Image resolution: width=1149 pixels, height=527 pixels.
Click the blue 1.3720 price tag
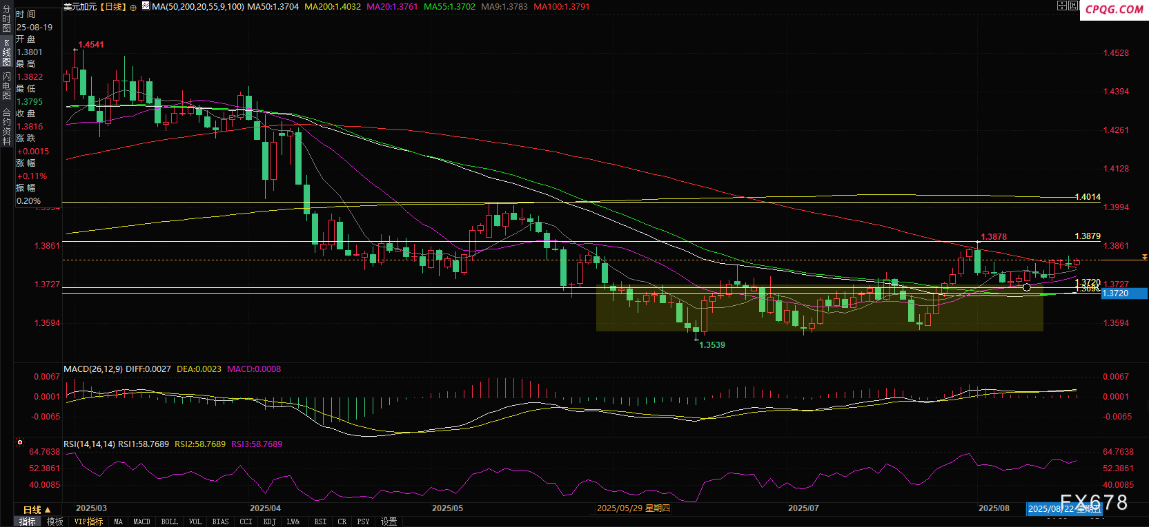(x=1124, y=293)
